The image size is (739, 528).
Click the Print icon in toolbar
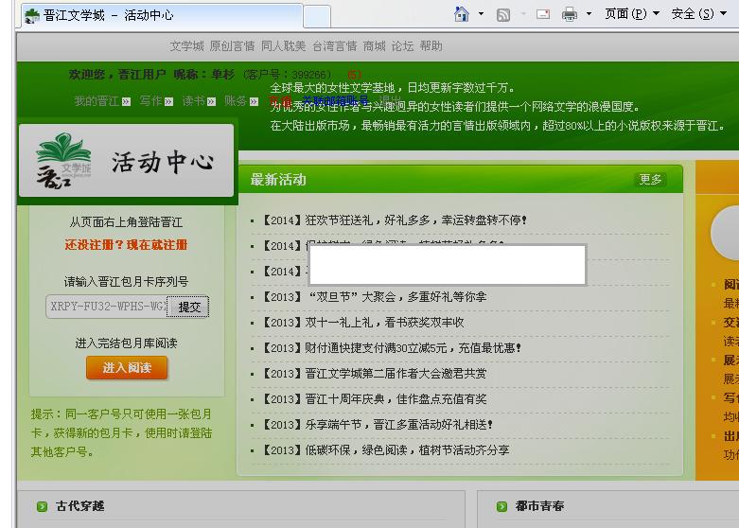(570, 14)
